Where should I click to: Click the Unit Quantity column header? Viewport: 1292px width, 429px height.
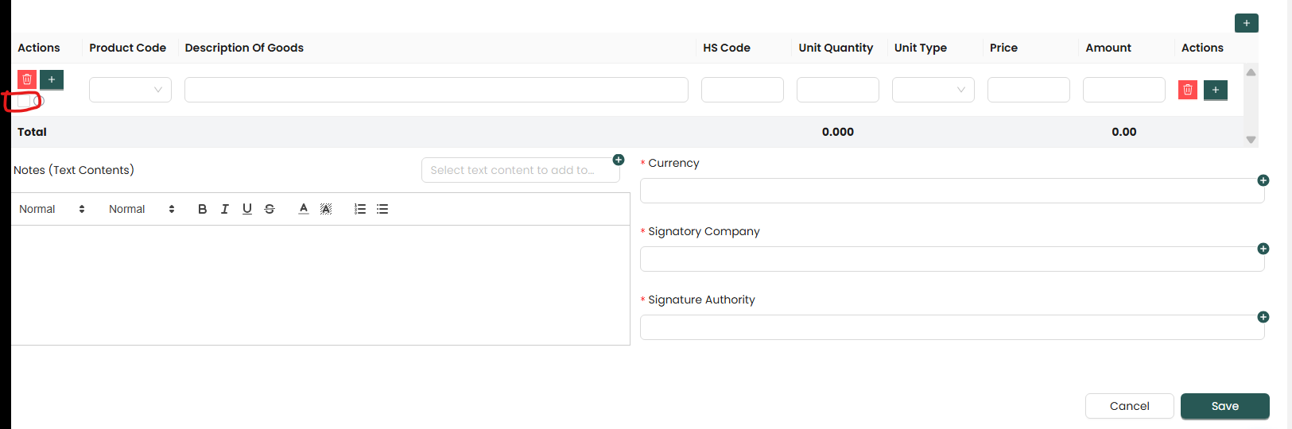tap(836, 48)
